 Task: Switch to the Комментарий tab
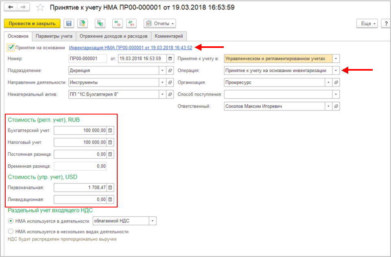pyautogui.click(x=169, y=36)
